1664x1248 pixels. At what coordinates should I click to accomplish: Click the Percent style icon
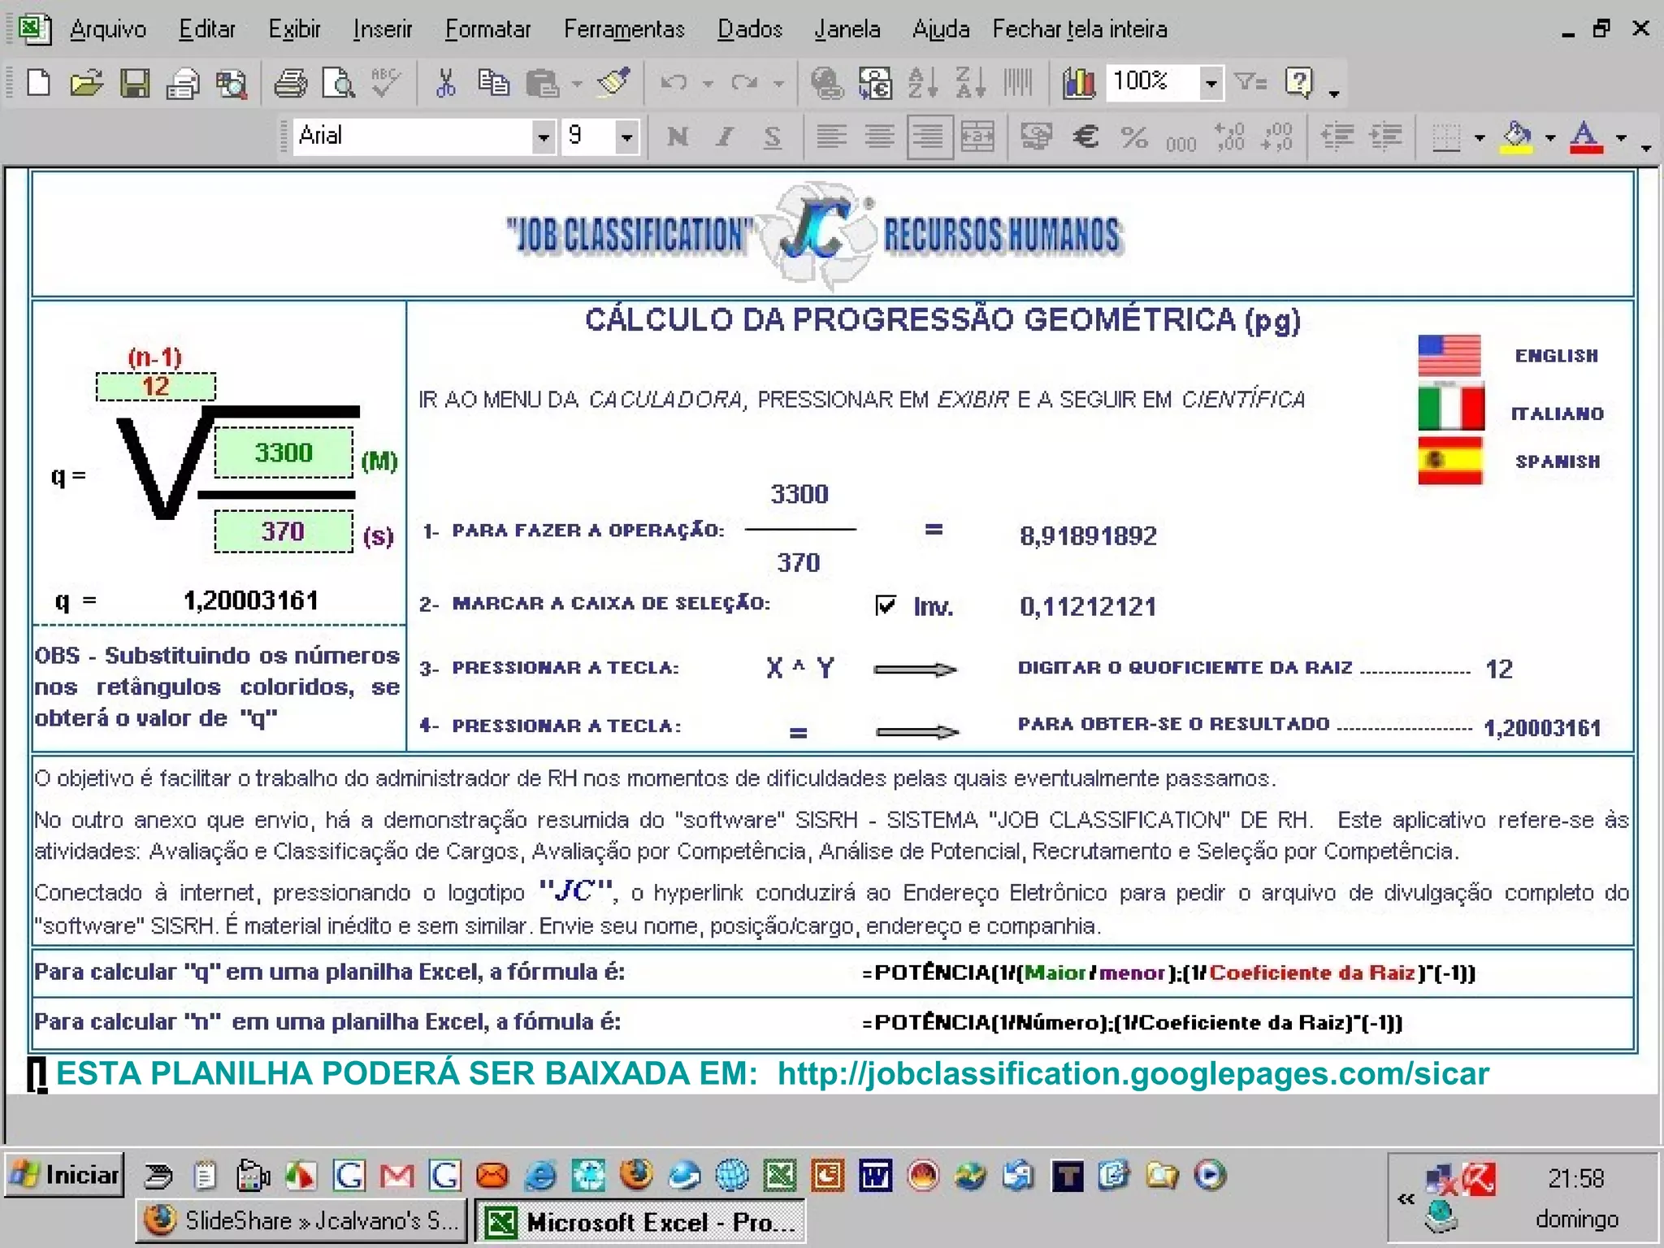1134,137
